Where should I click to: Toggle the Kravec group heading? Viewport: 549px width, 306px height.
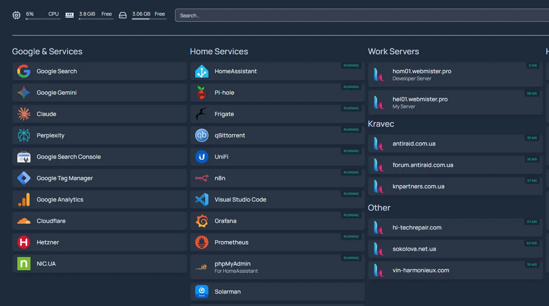pos(381,124)
